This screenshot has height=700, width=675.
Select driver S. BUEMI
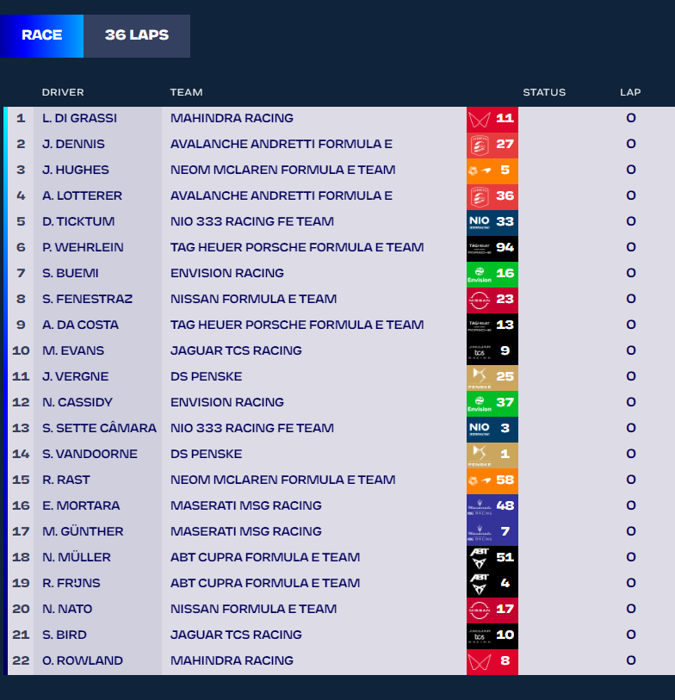70,273
